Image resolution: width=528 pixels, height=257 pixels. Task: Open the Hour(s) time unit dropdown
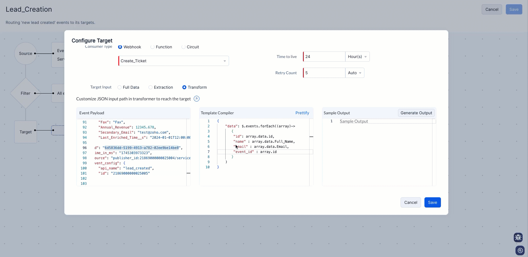click(357, 57)
